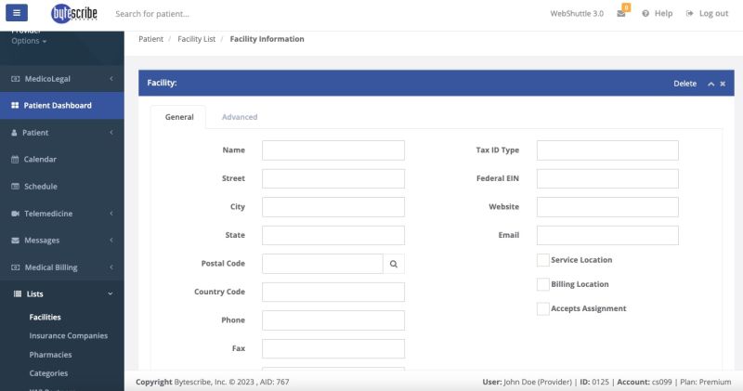
Task: Expand the Medical Billing sidebar menu
Action: tap(61, 267)
